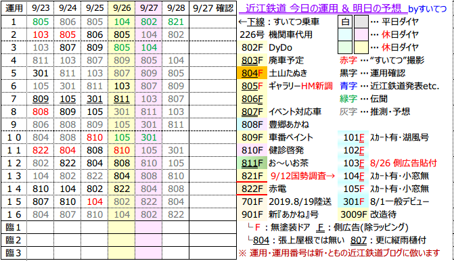454x261 pixels.
Task: Select 103 in row 6 under 9/26
Action: click(x=122, y=86)
